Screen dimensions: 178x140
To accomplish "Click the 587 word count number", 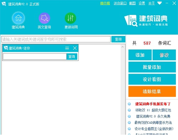I will 147,43.
